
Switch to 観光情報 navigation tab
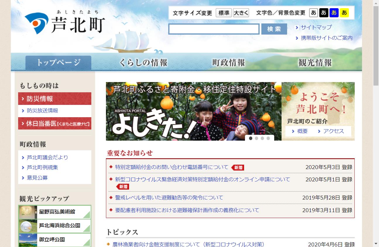coord(315,63)
